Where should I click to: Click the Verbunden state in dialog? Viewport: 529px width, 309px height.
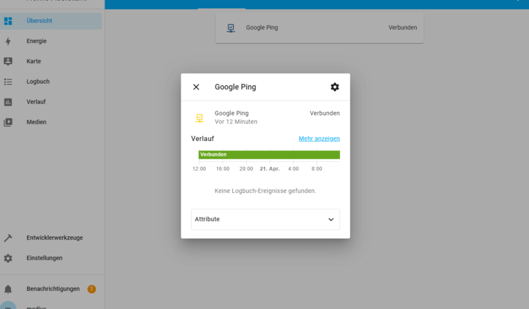(x=324, y=113)
